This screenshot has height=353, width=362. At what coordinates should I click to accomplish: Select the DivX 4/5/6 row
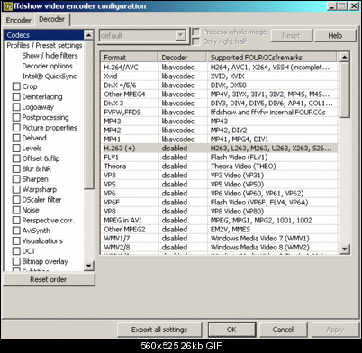click(x=220, y=86)
